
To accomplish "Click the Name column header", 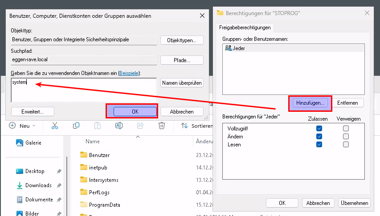I will [93, 141].
